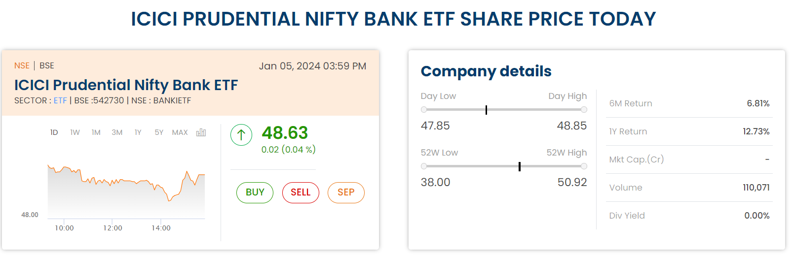Show the 1Y price chart

pyautogui.click(x=138, y=132)
